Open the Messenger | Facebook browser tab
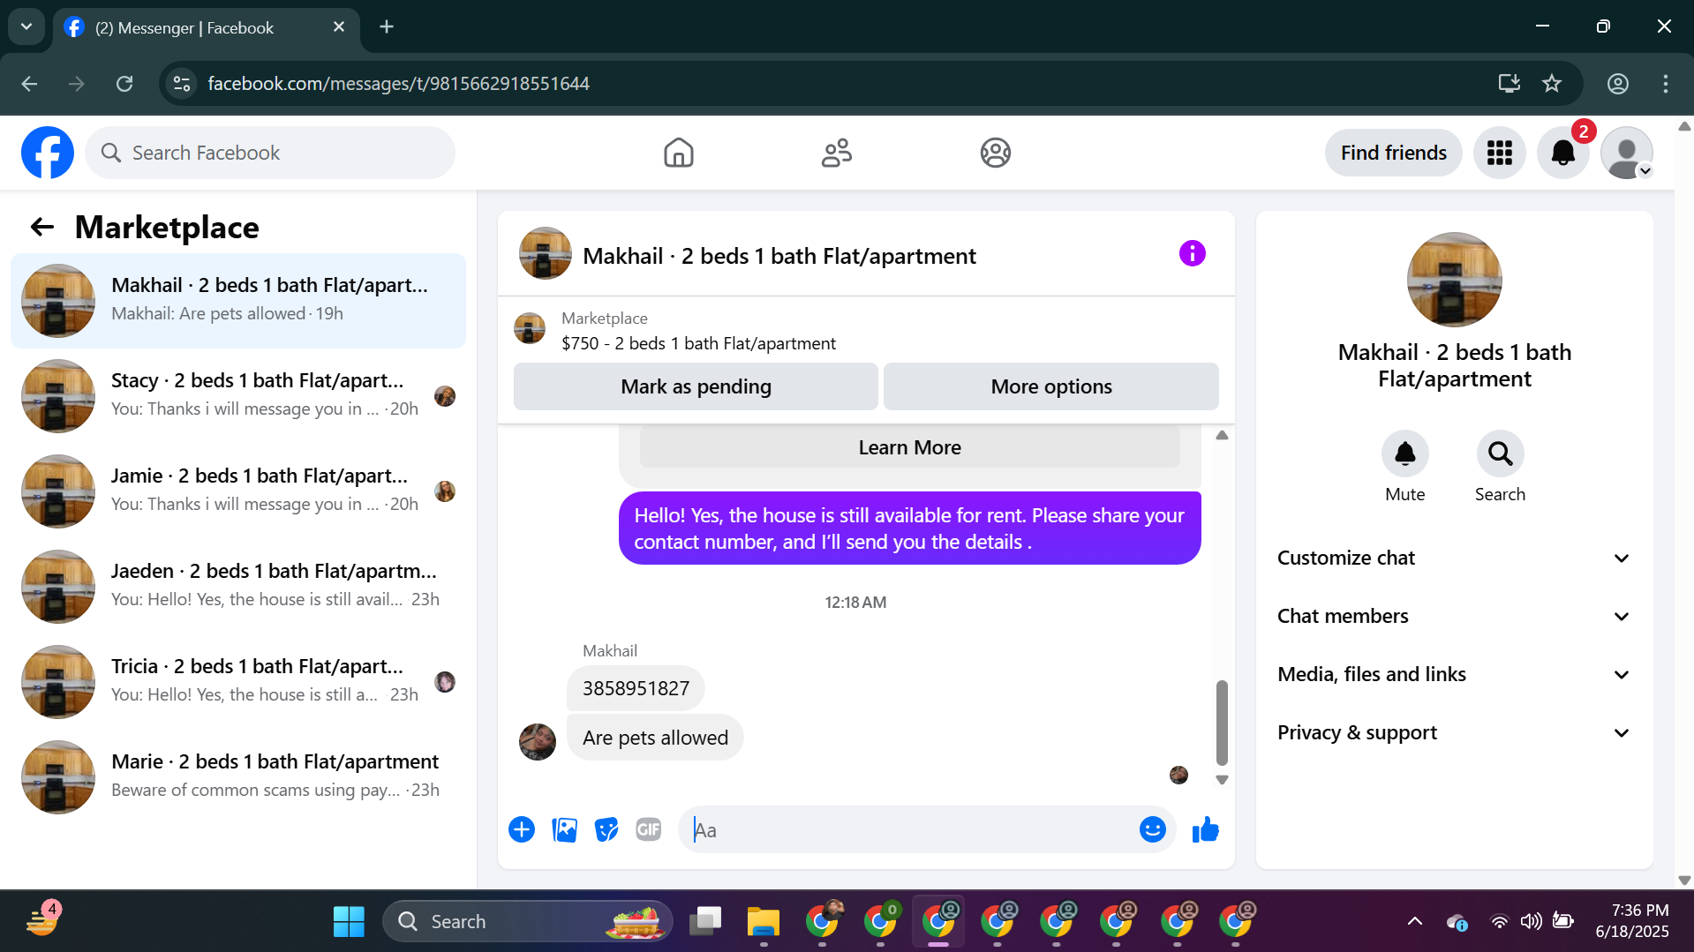 point(205,27)
